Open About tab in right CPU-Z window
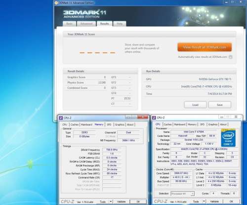247x205 pixels. [x=223, y=124]
